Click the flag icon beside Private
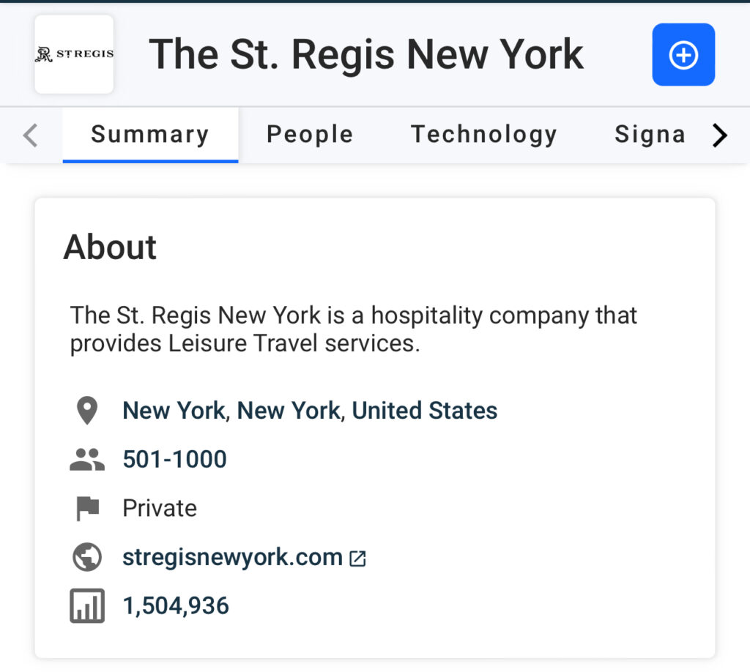 [x=88, y=509]
